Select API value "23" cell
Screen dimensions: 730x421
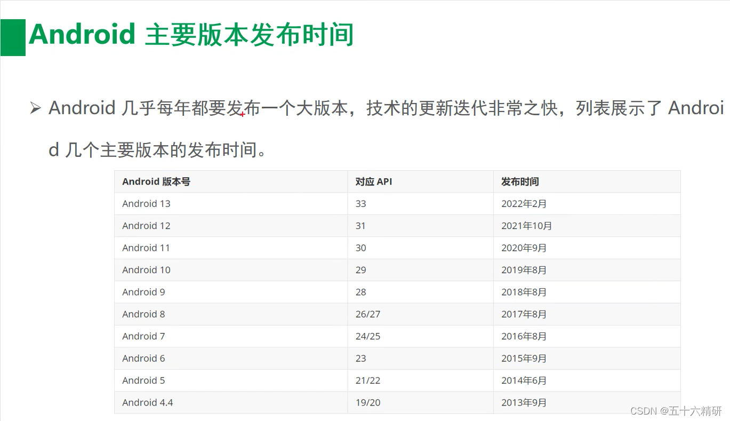(x=420, y=358)
